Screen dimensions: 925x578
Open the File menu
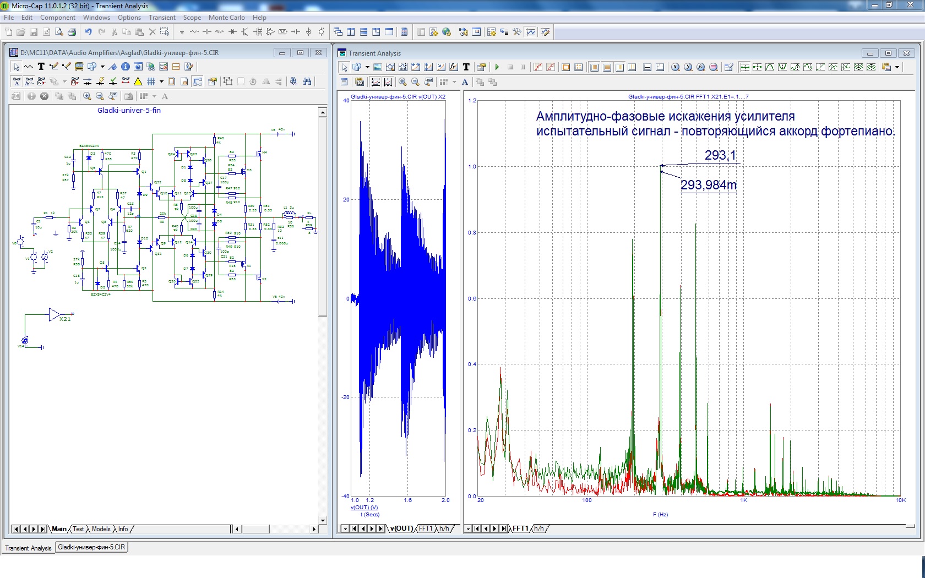9,18
